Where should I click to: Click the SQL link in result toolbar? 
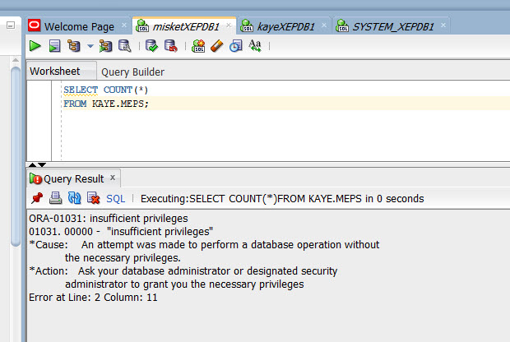tap(115, 199)
